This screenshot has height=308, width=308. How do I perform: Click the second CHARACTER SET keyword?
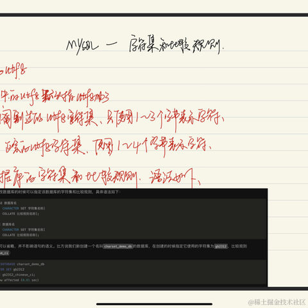(14, 230)
